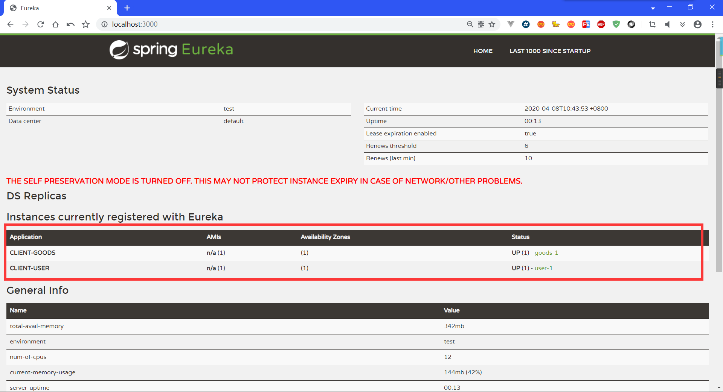This screenshot has height=392, width=723.
Task: Click the scrollbar down arrow
Action: (x=719, y=387)
